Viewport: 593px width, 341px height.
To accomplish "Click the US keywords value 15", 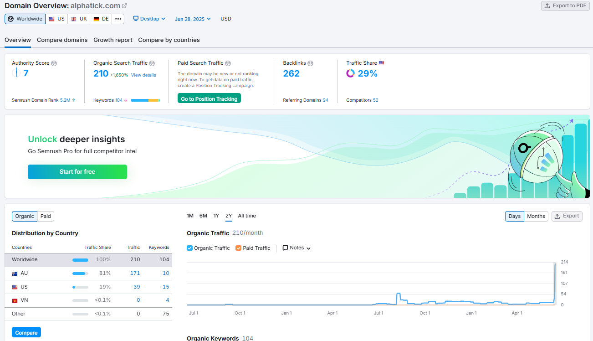I will point(166,287).
